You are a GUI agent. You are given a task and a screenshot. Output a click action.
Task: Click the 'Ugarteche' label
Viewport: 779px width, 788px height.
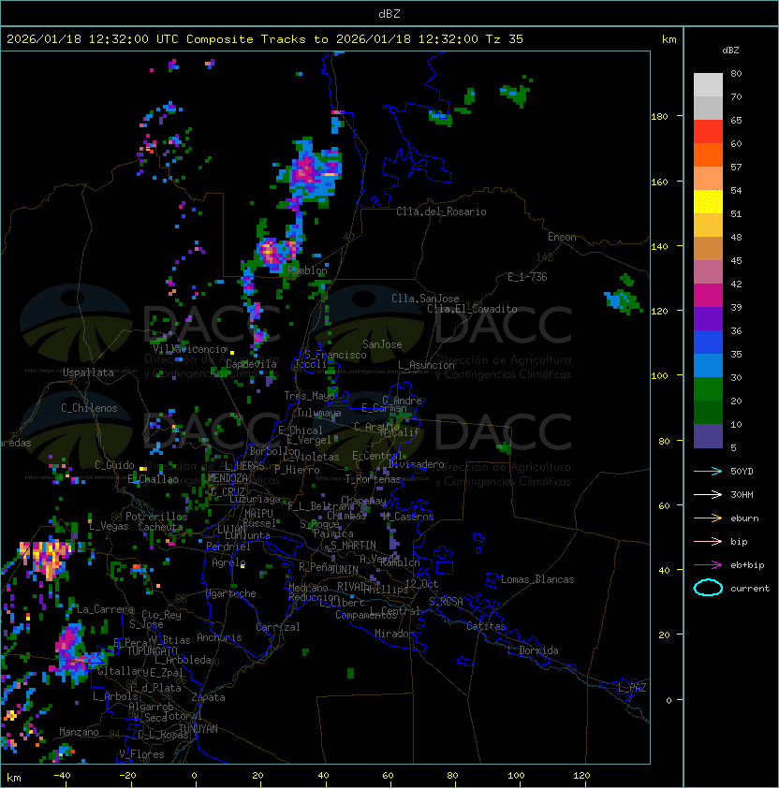click(231, 593)
